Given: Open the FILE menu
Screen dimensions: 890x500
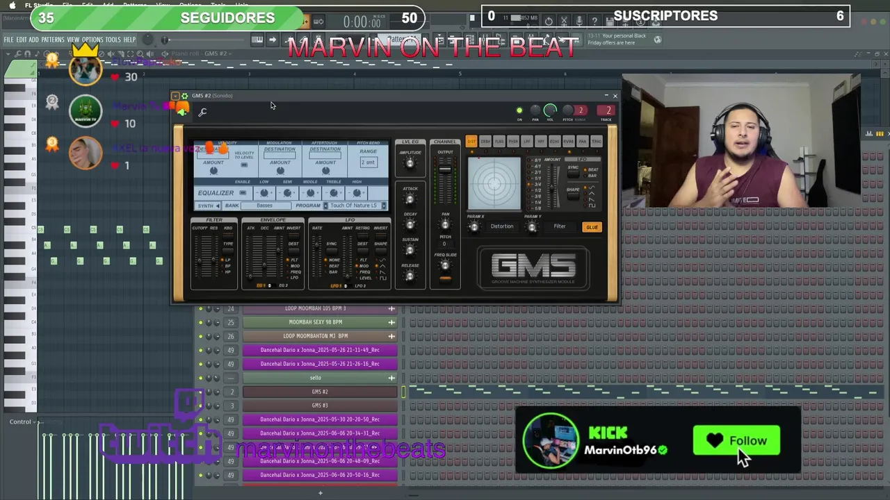Looking at the screenshot, I should (x=9, y=40).
